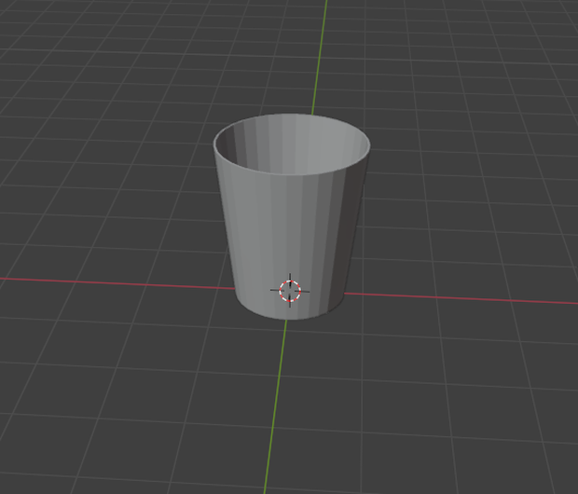578x494 pixels.
Task: Click the green Y axis line below the cup
Action: click(275, 405)
